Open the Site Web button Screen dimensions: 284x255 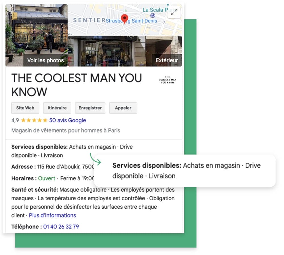click(x=25, y=108)
